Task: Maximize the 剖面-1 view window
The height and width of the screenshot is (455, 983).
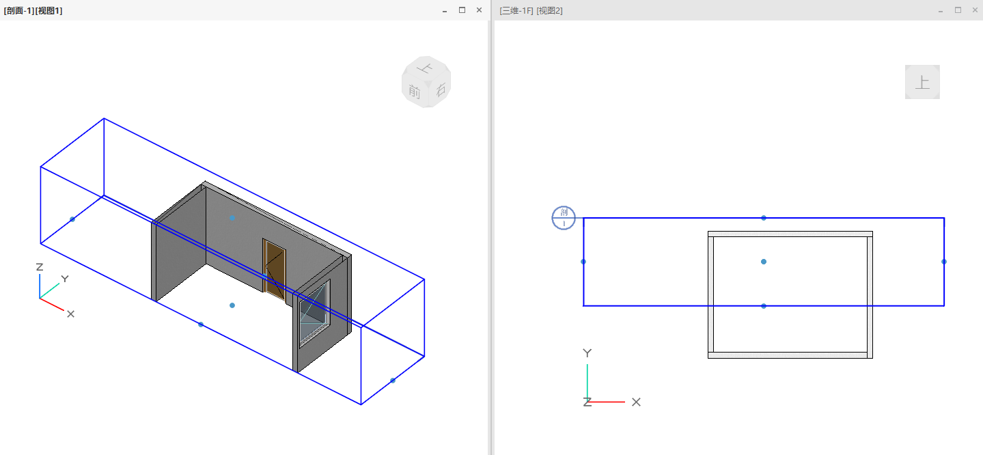Action: 462,10
